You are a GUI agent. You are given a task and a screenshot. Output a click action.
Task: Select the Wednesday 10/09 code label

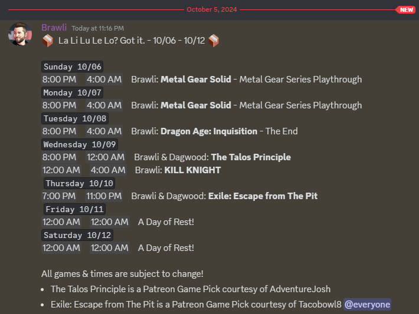(x=80, y=144)
